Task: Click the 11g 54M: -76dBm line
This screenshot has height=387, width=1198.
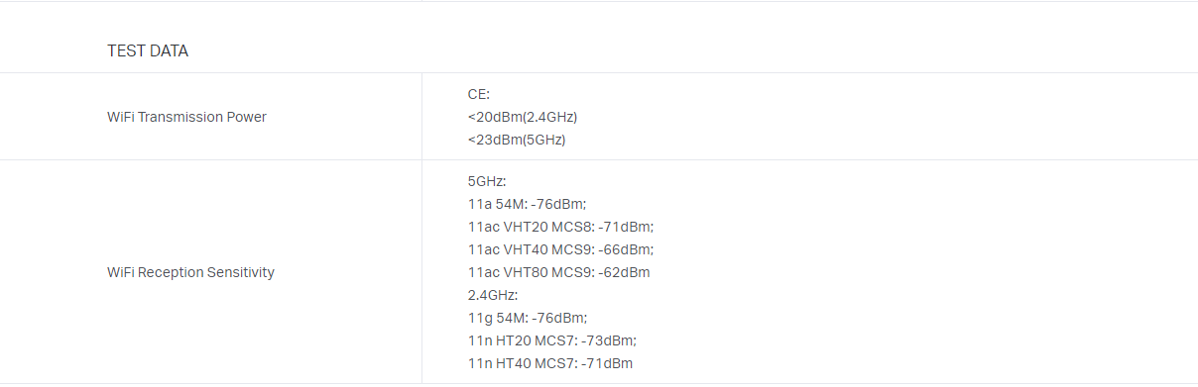Action: click(x=528, y=318)
